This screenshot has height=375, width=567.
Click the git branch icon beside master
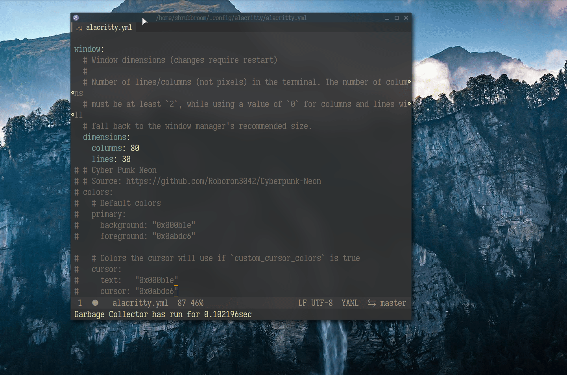(x=371, y=303)
